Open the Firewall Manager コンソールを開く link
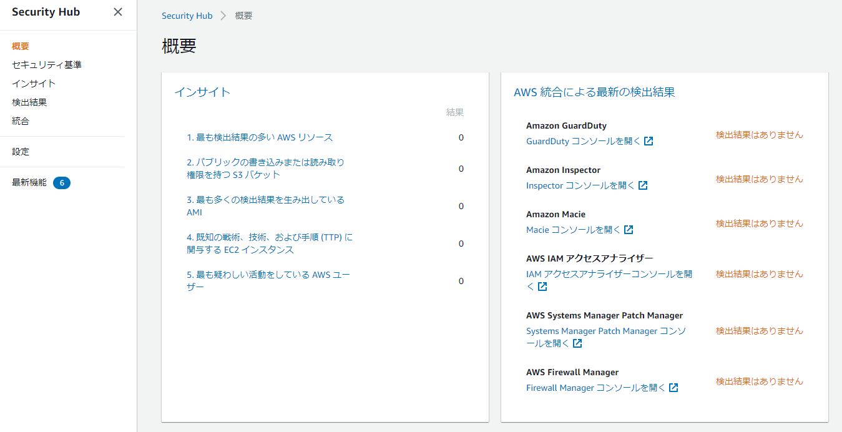 [x=596, y=388]
